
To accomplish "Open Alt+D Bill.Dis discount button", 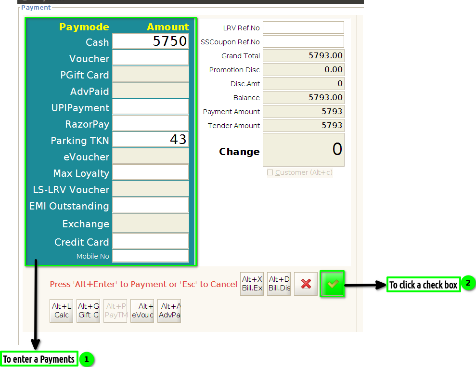I will 279,284.
